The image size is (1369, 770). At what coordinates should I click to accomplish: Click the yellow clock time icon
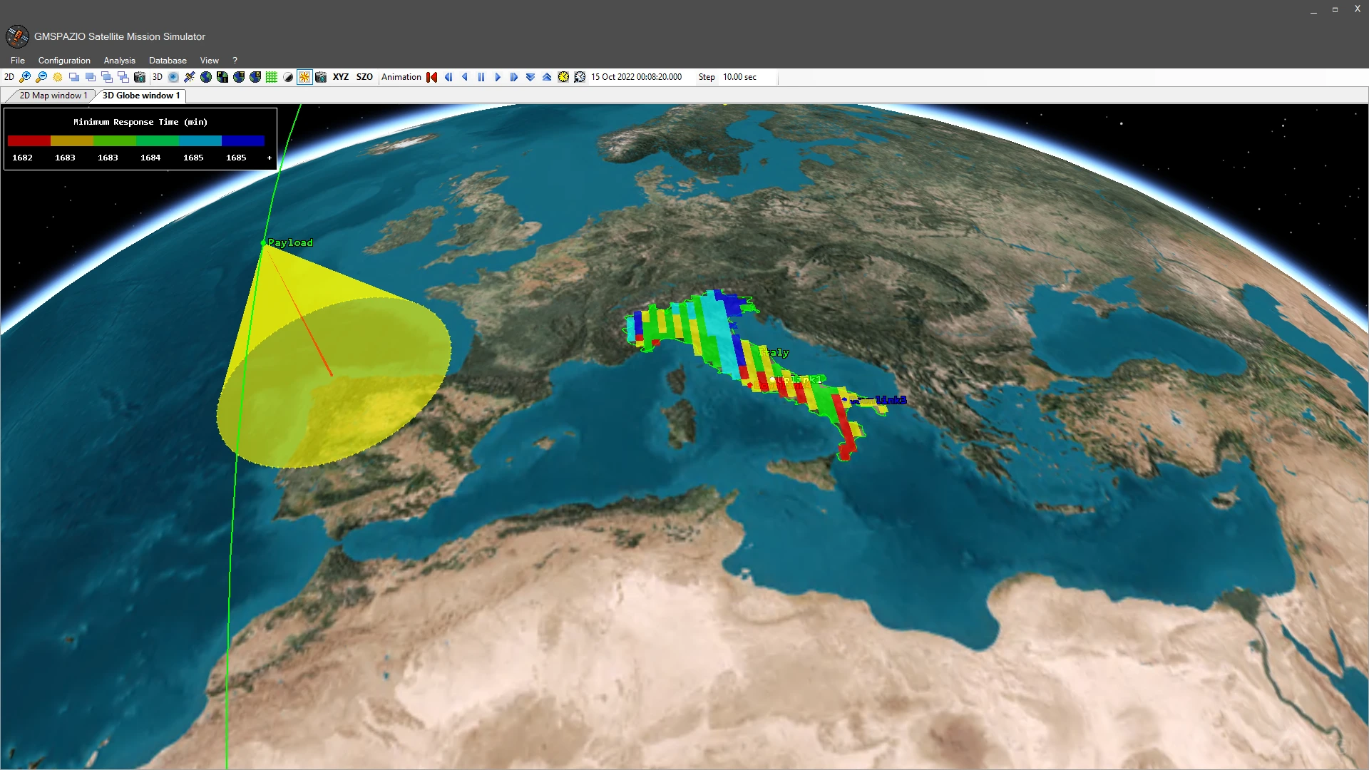pos(563,77)
